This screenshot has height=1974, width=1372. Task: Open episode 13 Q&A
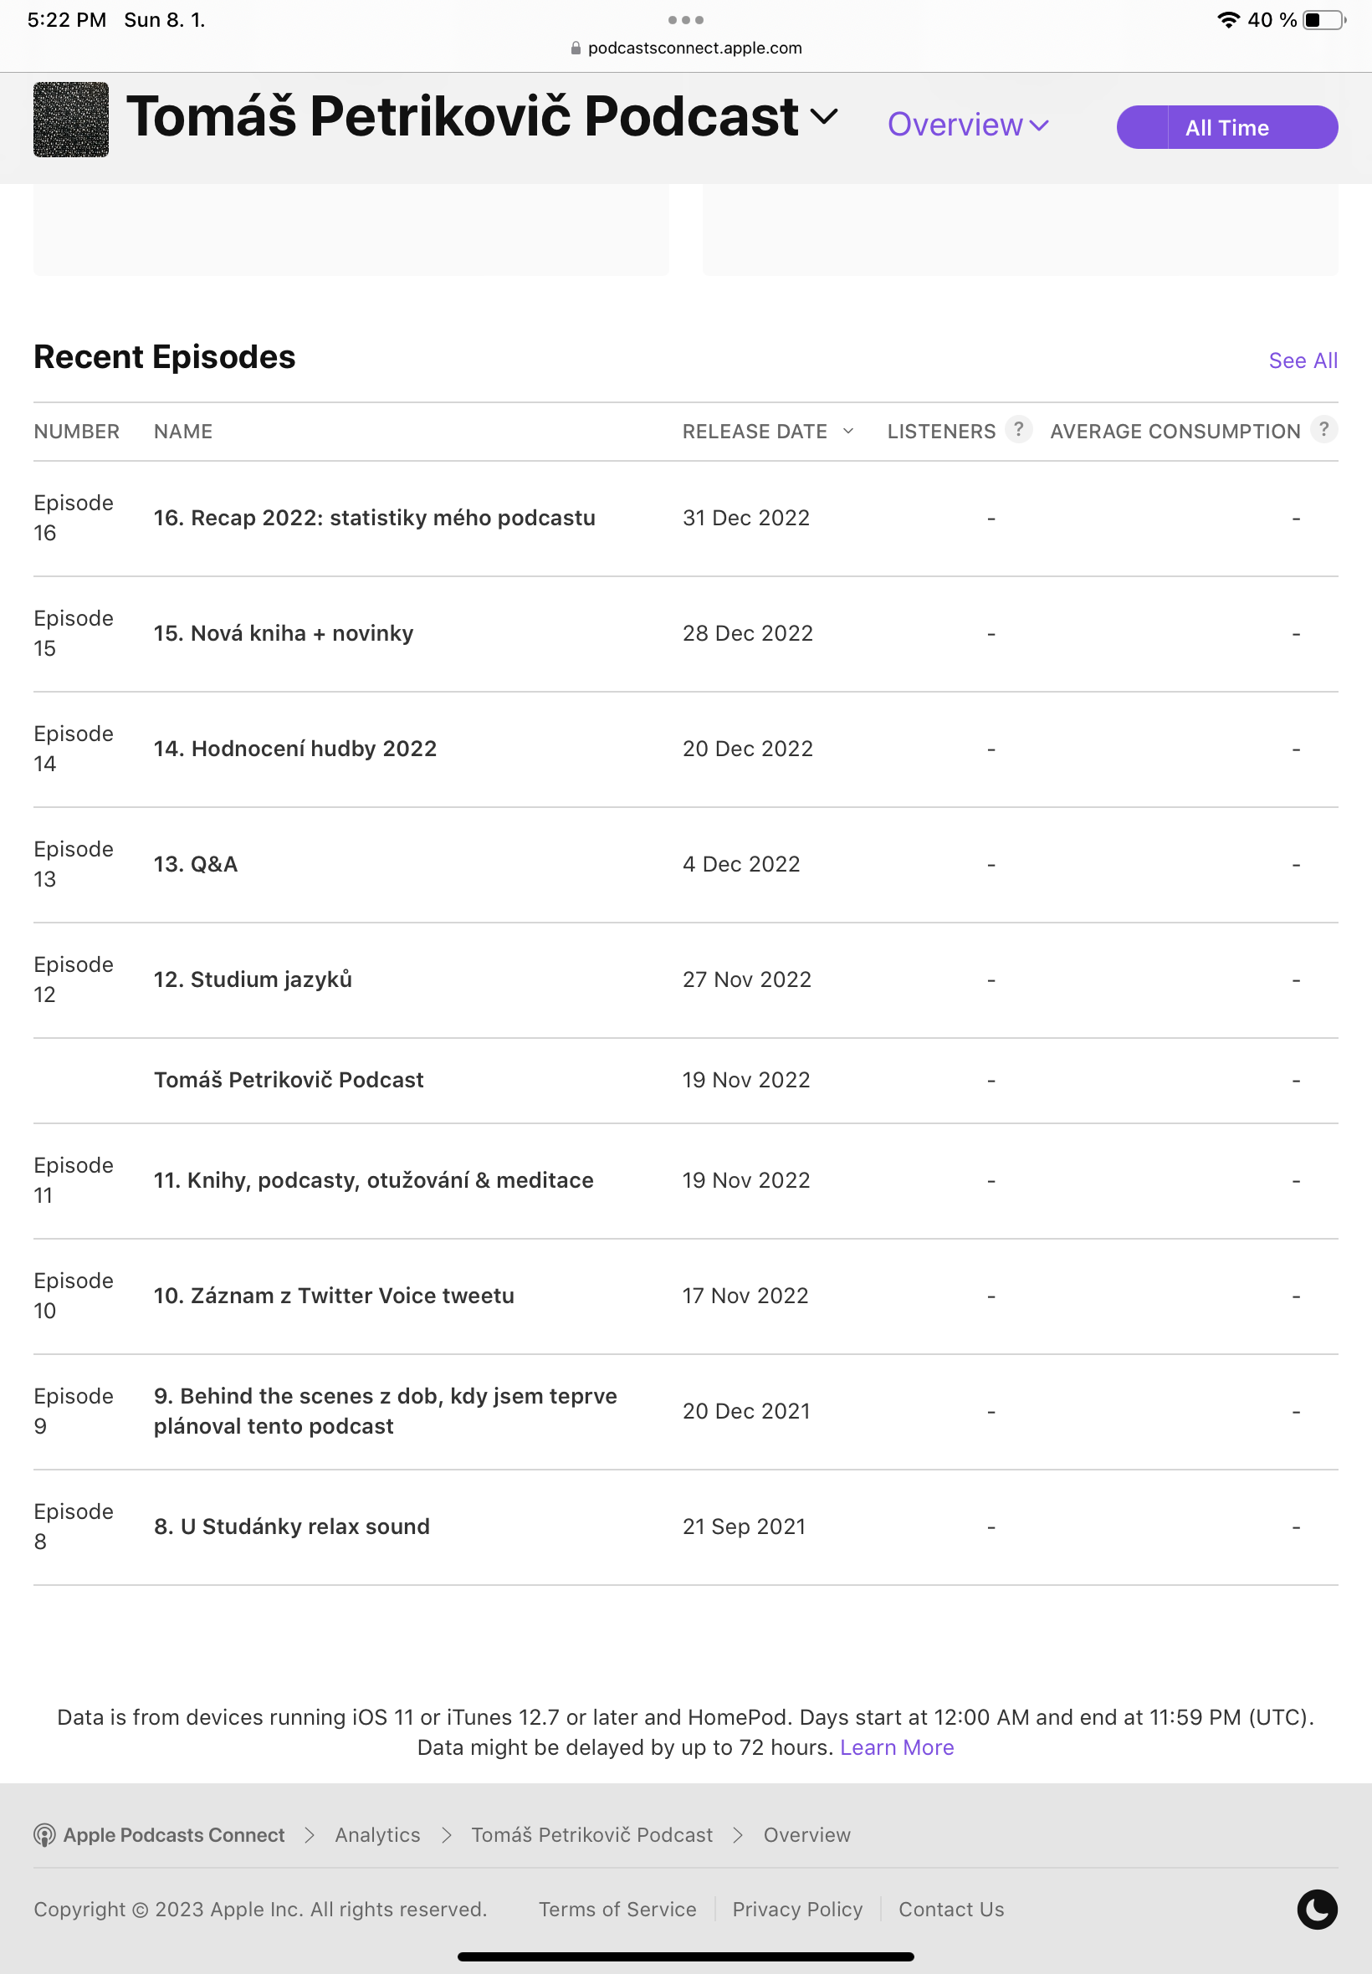coord(195,865)
